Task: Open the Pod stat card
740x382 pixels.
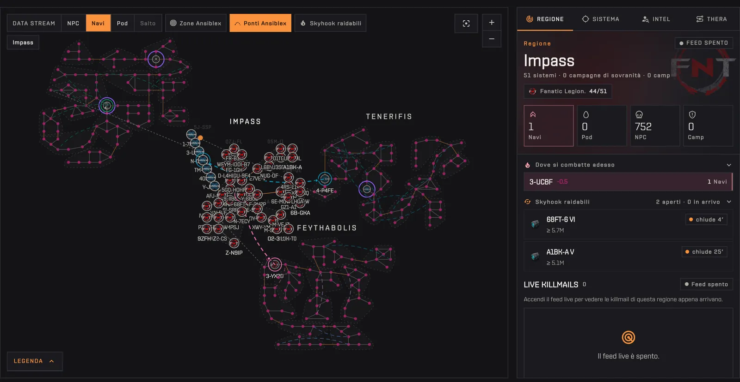Action: point(602,125)
